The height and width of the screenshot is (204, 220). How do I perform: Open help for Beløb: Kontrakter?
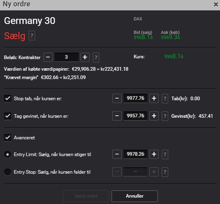coord(96,57)
